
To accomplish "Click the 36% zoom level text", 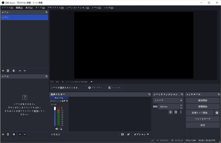I will pos(57,82).
